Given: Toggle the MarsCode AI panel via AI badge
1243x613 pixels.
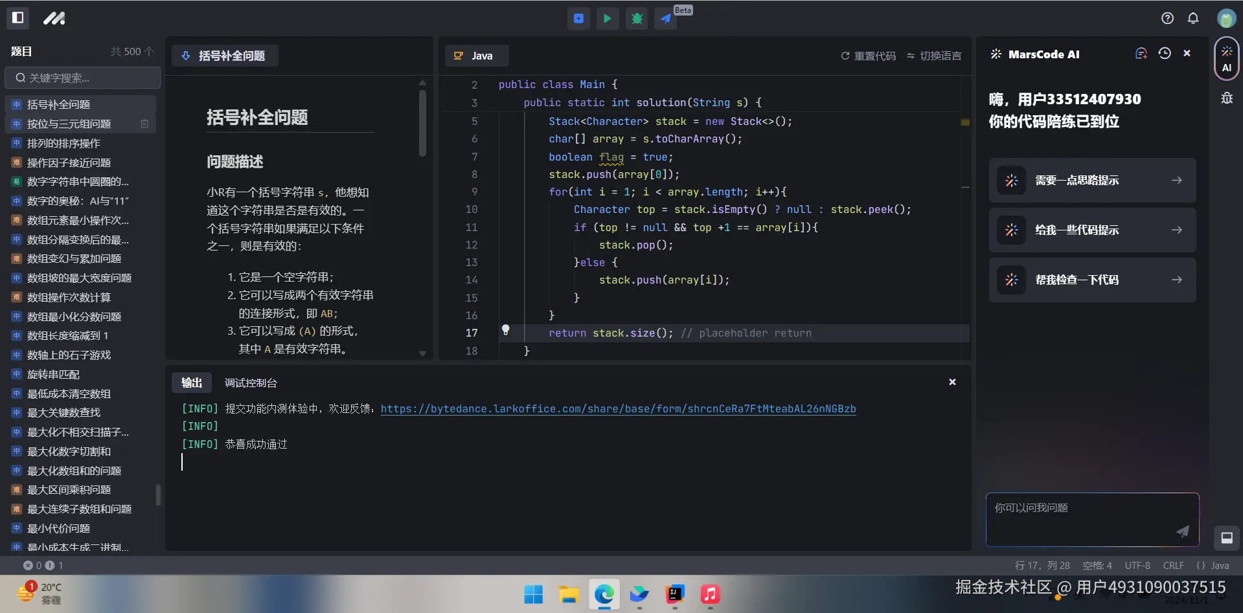Looking at the screenshot, I should (1226, 58).
